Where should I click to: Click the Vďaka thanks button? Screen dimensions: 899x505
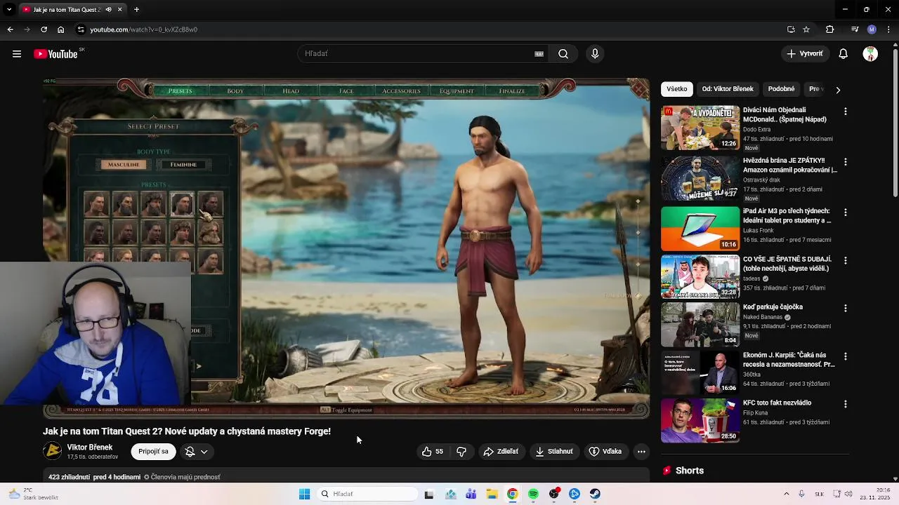pyautogui.click(x=605, y=452)
